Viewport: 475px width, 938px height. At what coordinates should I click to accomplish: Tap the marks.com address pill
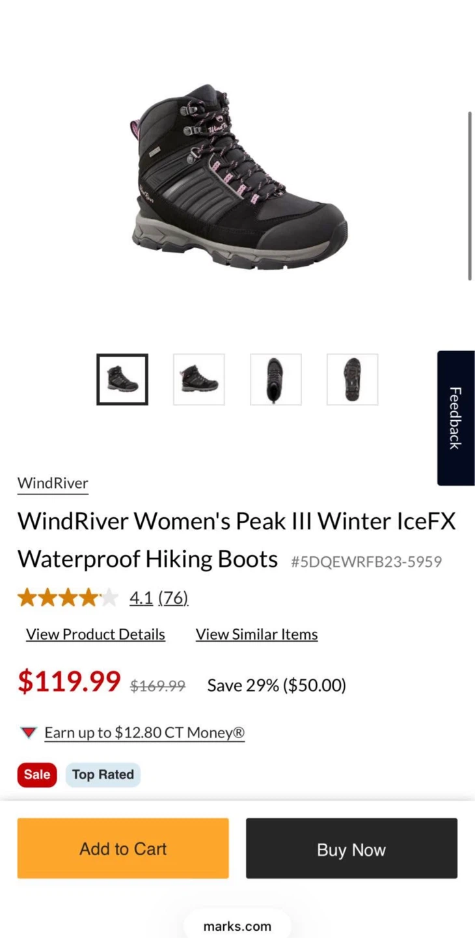point(238,926)
